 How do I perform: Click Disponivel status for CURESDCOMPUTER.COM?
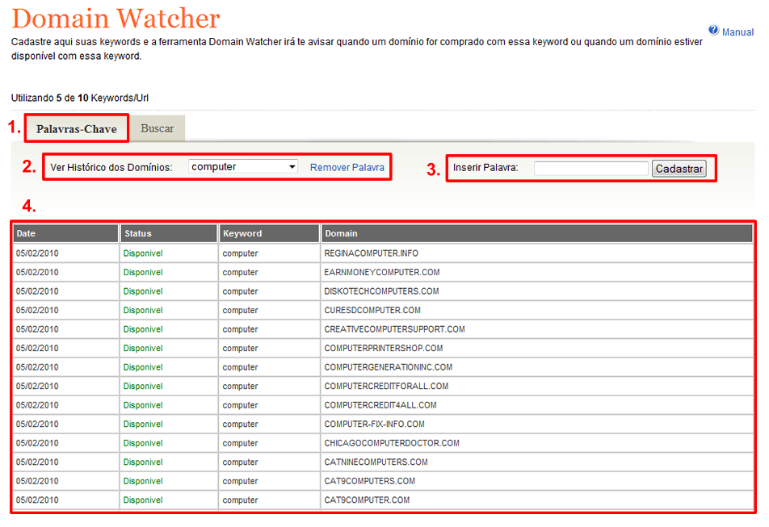143,311
